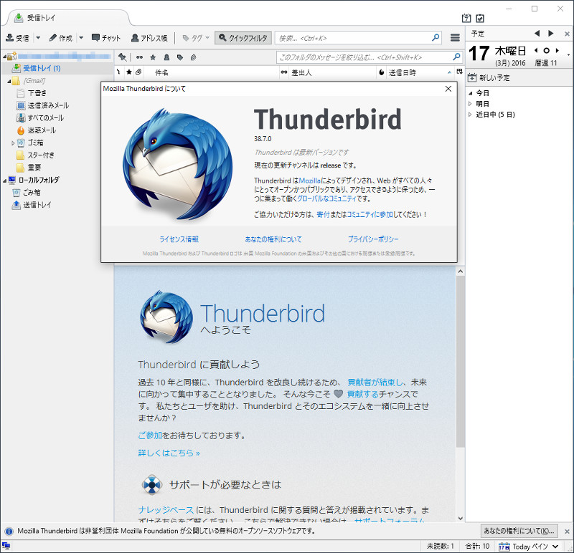Image resolution: width=574 pixels, height=553 pixels.
Task: Collapse the account tree expander
Action: click(x=4, y=57)
